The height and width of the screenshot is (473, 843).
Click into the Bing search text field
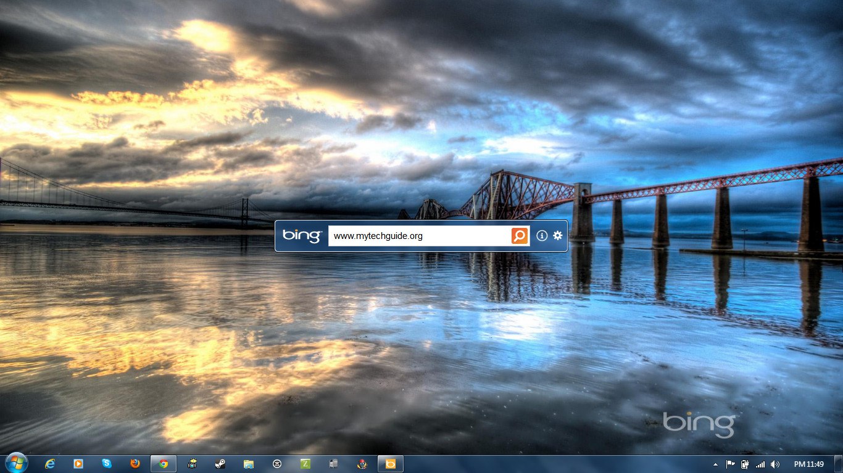[x=418, y=236]
